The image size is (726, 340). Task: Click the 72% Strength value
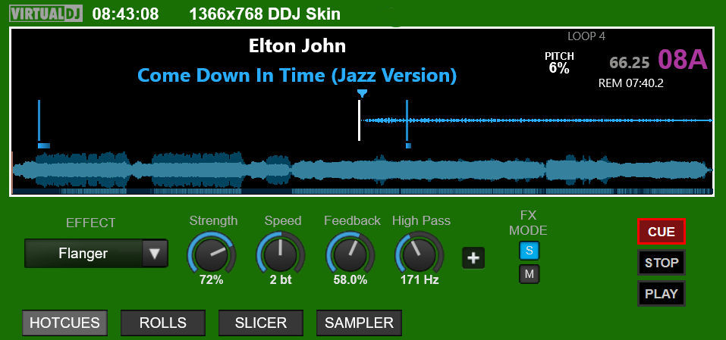click(x=212, y=279)
